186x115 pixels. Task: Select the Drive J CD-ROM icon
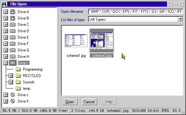click(x=13, y=95)
